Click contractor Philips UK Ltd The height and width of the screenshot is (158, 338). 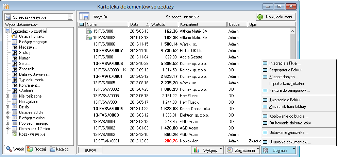(x=191, y=51)
